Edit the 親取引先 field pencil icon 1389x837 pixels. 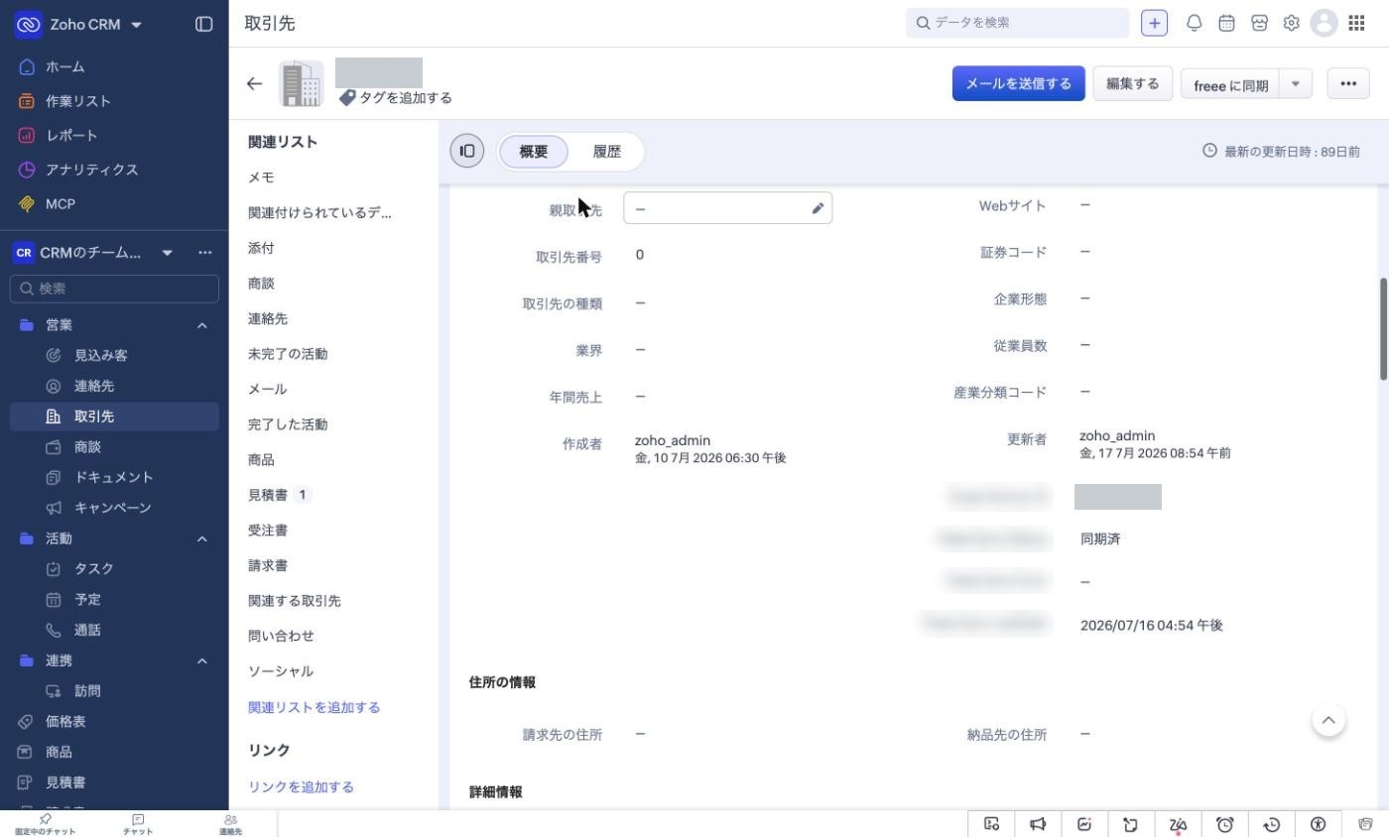[818, 208]
